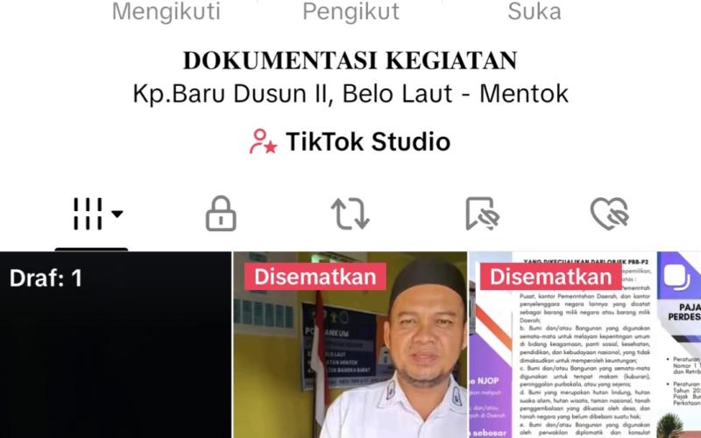The width and height of the screenshot is (701, 438).
Task: View the Mengikuti following list
Action: pos(166,11)
